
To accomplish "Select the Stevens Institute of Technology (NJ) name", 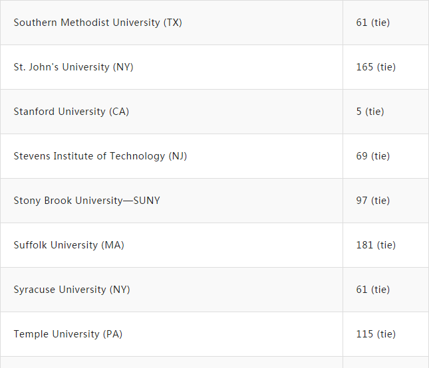I will 99,156.
